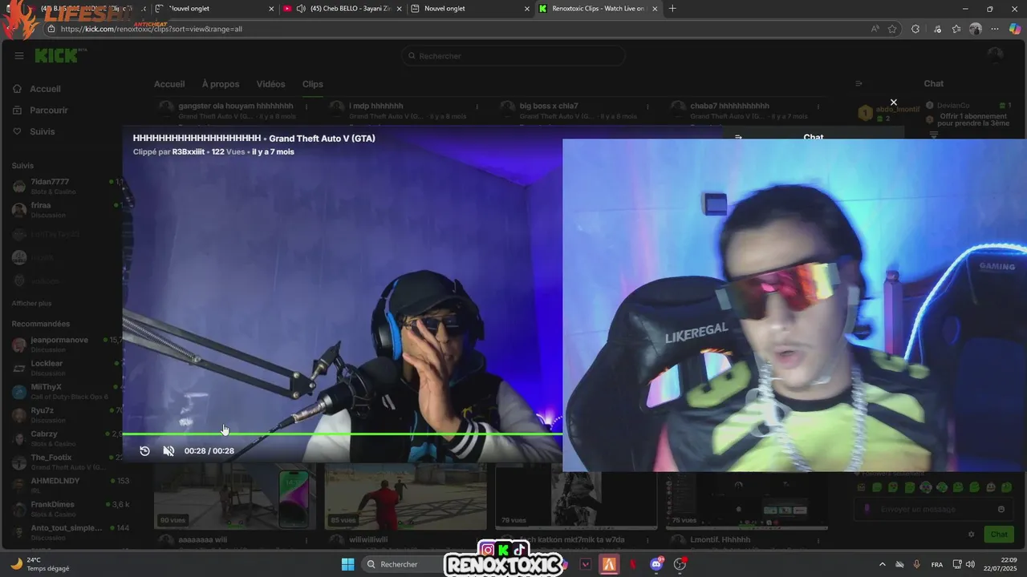The image size is (1027, 577).
Task: Open the 'big boss x chla7' clip
Action: (x=549, y=106)
